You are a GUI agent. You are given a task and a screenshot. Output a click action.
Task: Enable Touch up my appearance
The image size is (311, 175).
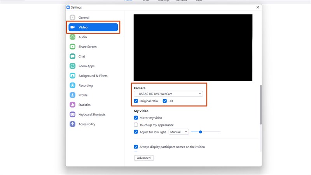coord(136,125)
